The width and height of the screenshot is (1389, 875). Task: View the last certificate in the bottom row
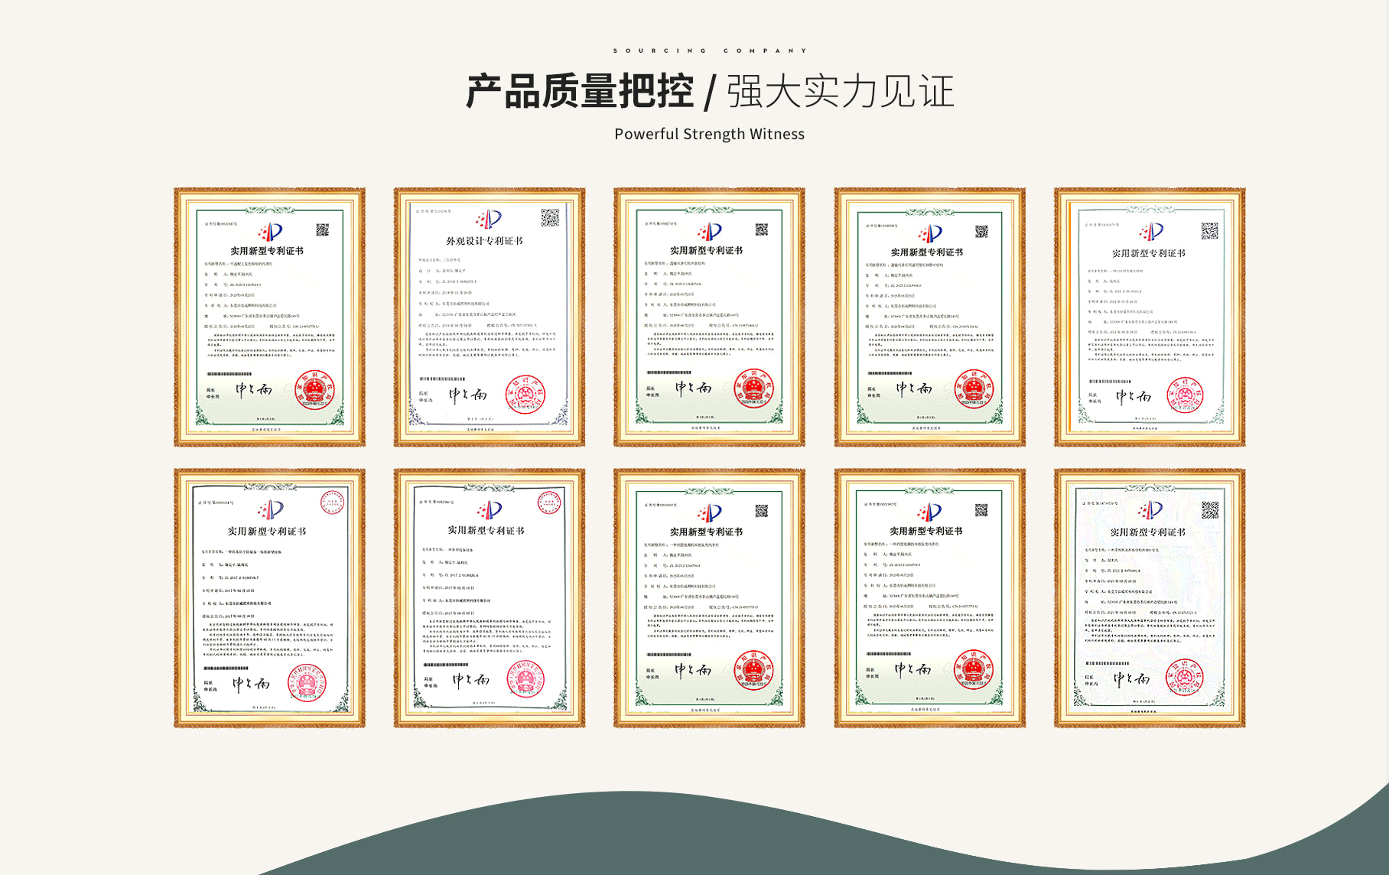(1149, 597)
